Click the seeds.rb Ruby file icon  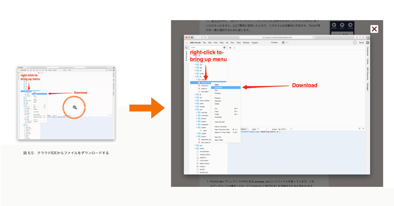click(199, 88)
